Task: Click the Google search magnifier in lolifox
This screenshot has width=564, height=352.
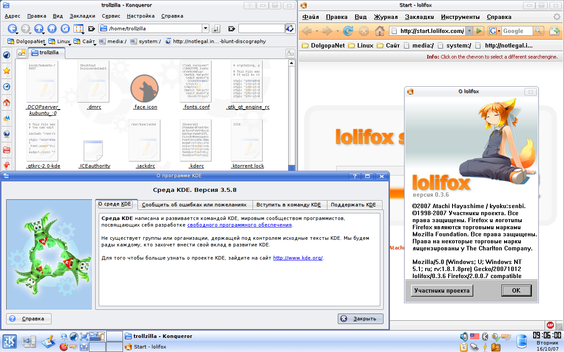Action: (538, 31)
